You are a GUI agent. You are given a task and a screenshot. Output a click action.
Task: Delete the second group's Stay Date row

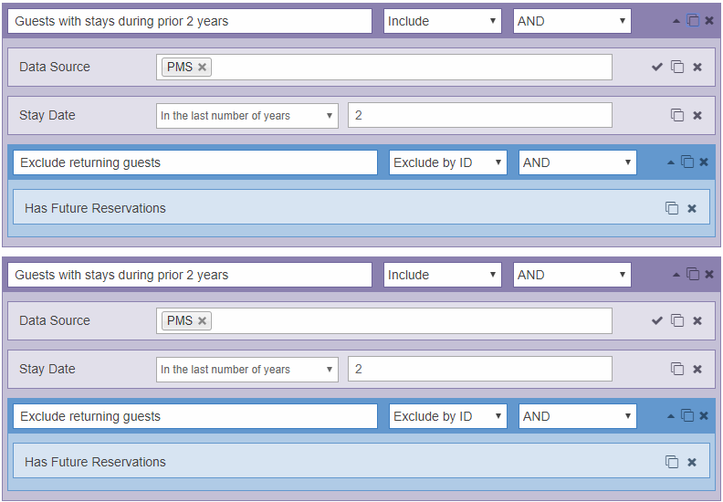697,369
